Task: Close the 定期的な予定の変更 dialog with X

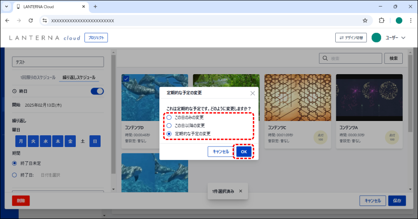Action: tap(253, 93)
